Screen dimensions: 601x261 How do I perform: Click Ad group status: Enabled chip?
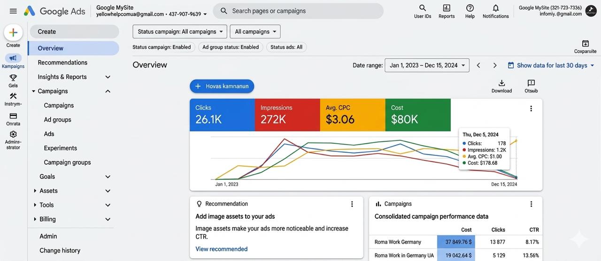click(231, 47)
